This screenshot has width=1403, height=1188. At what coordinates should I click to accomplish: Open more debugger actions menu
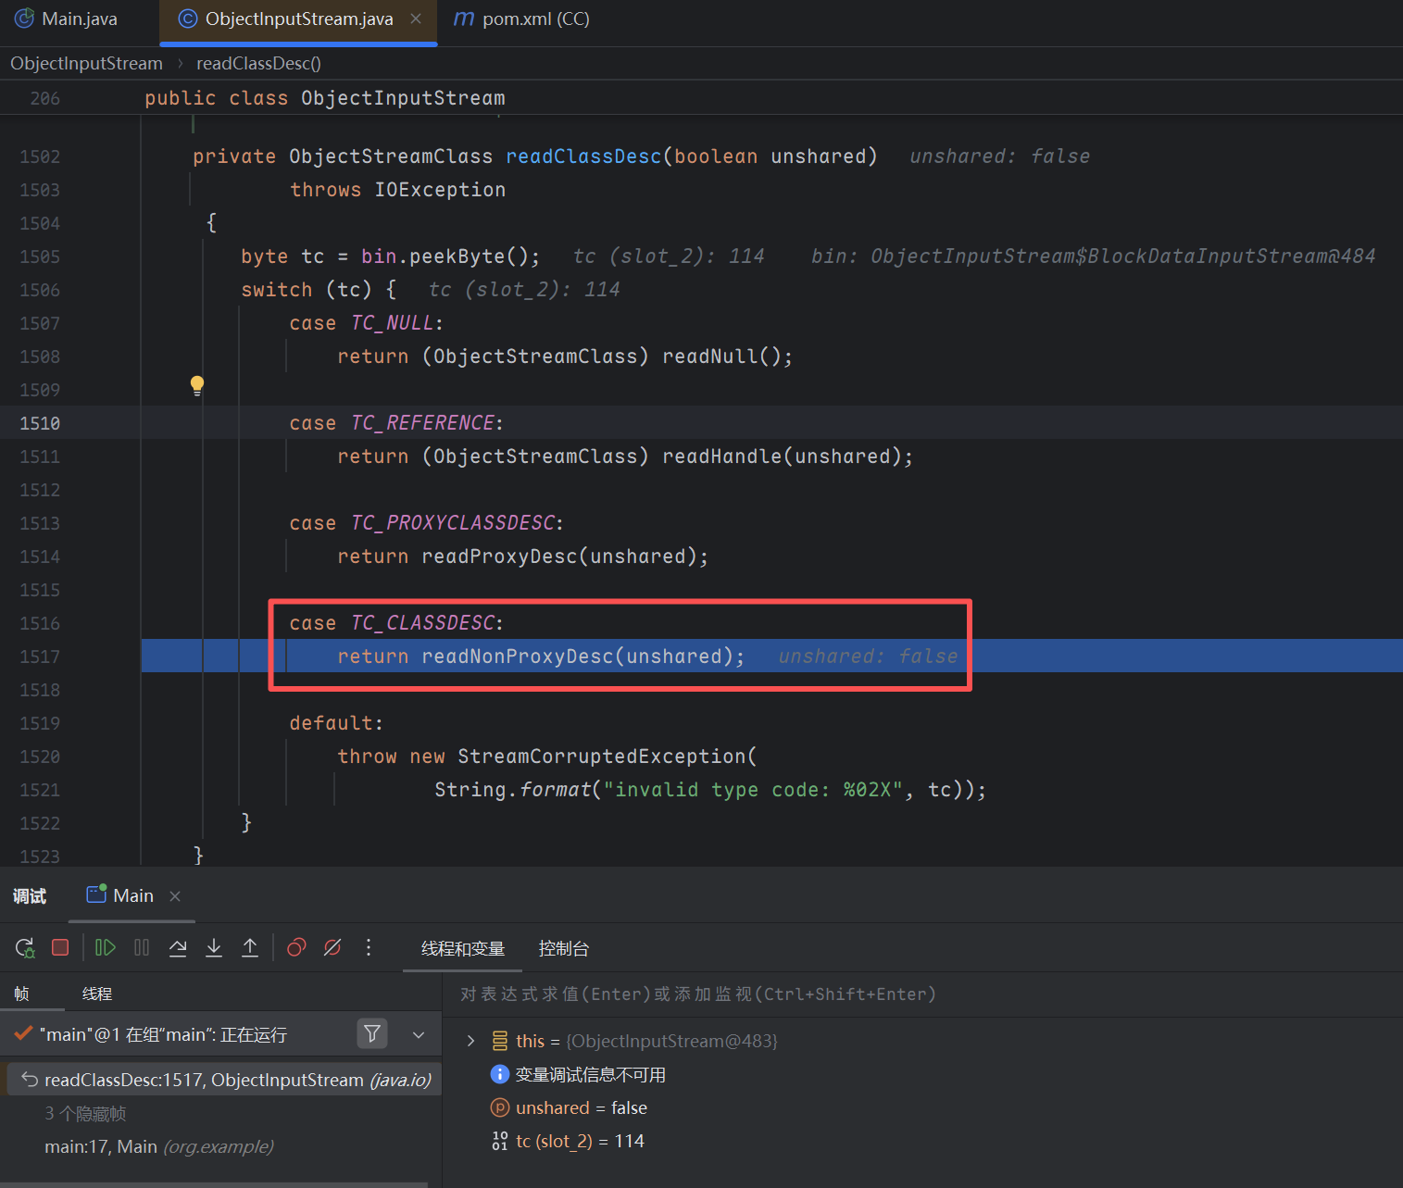(369, 947)
